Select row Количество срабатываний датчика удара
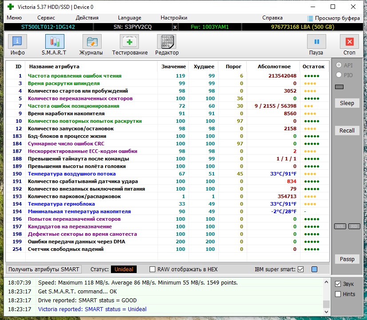 pyautogui.click(x=167, y=181)
